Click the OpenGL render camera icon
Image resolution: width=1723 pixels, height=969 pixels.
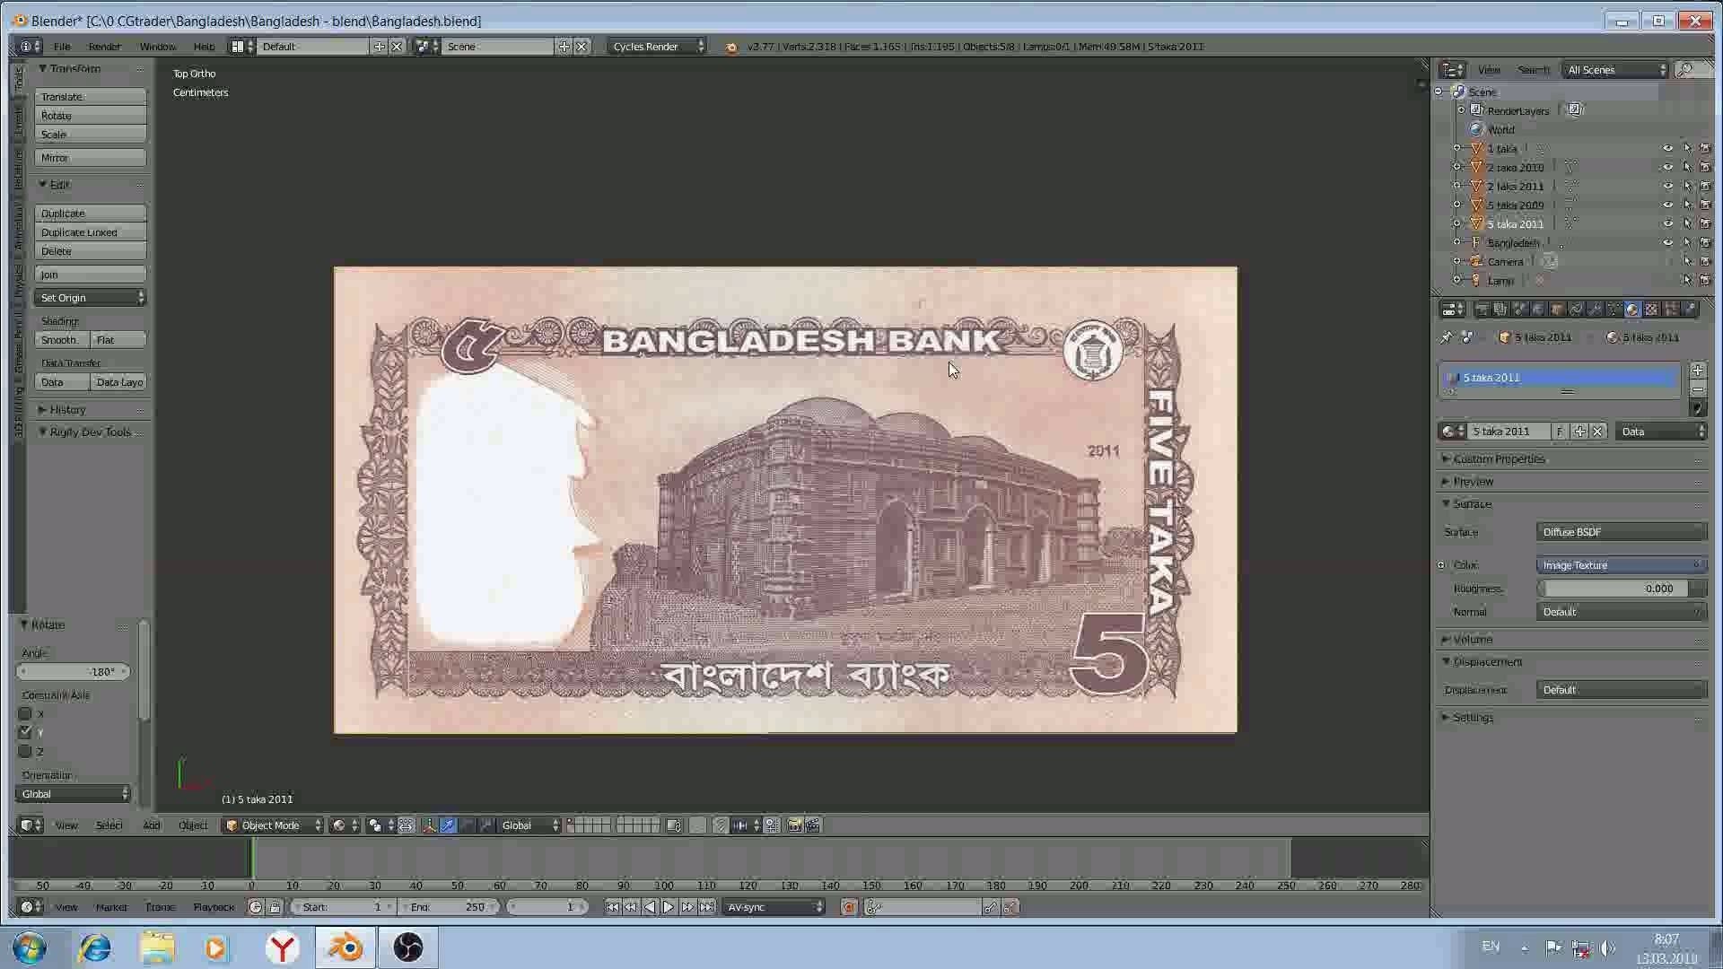[794, 825]
